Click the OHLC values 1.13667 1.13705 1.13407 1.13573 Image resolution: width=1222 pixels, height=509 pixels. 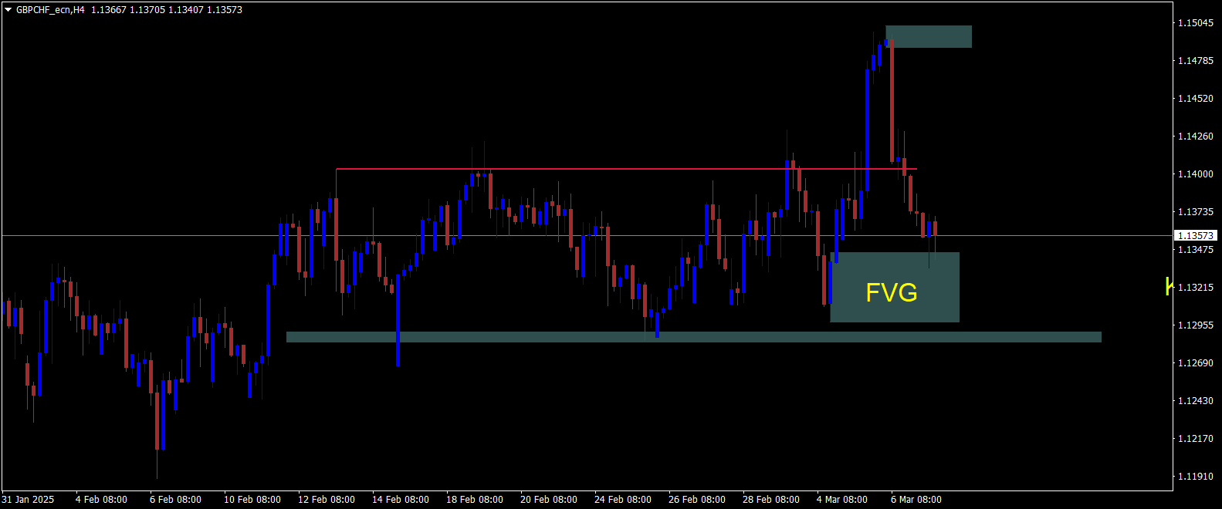[167, 10]
